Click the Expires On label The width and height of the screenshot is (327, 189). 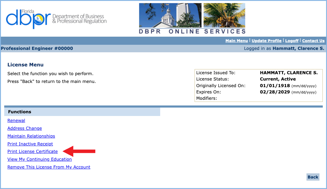[x=208, y=92]
